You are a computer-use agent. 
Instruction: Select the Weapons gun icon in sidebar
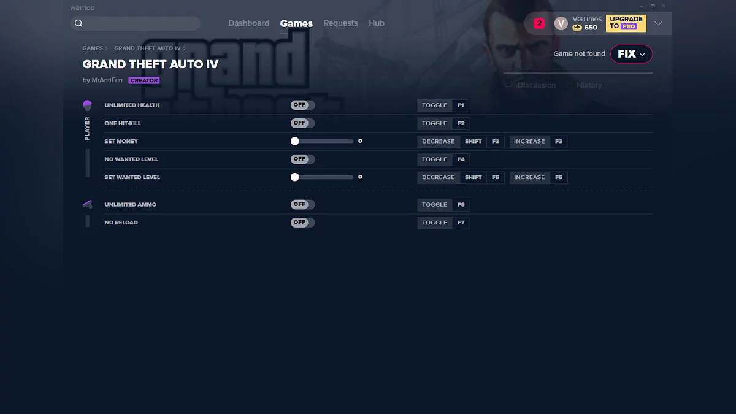(87, 204)
